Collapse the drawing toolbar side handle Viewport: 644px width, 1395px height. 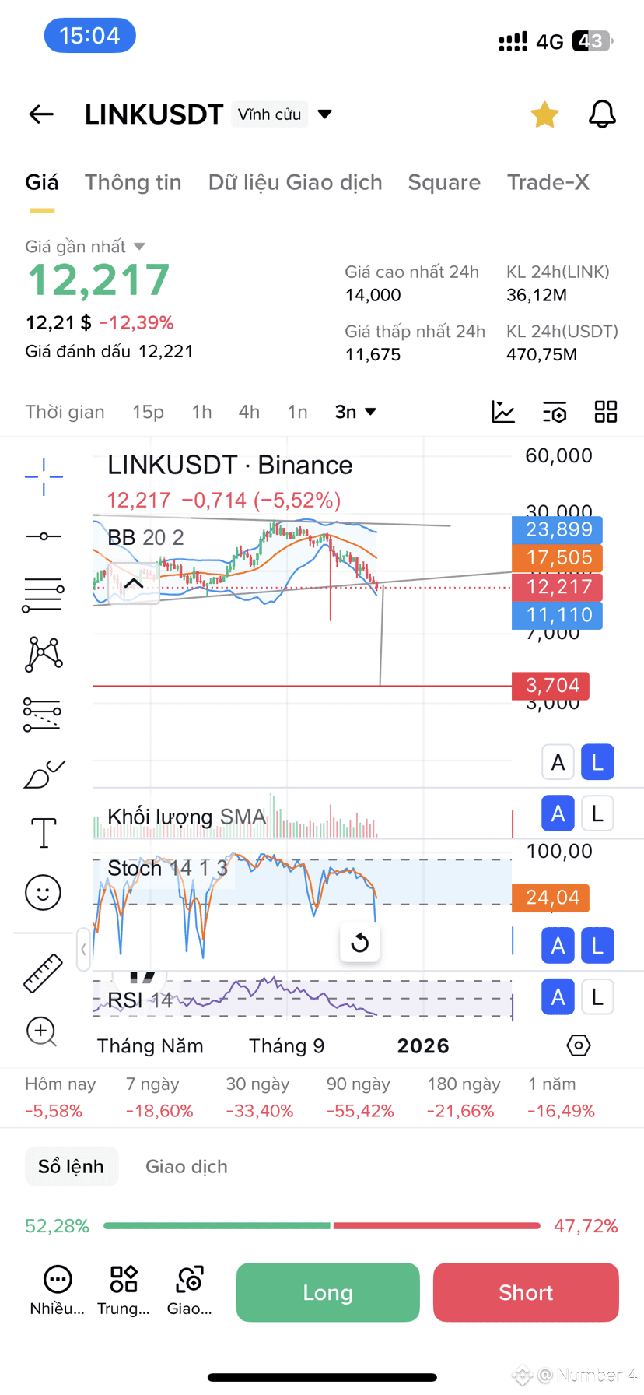(83, 950)
